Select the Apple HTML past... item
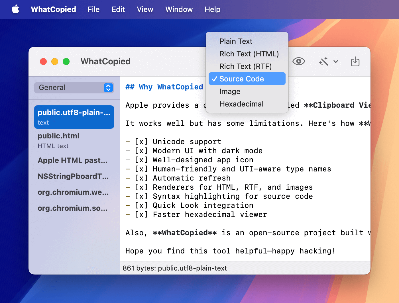The width and height of the screenshot is (399, 303). coord(74,160)
